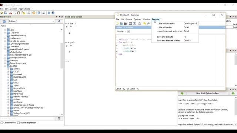This screenshot has height=133, width=237.
Task: Enable Case sensitive filter option
Action: 2,123
